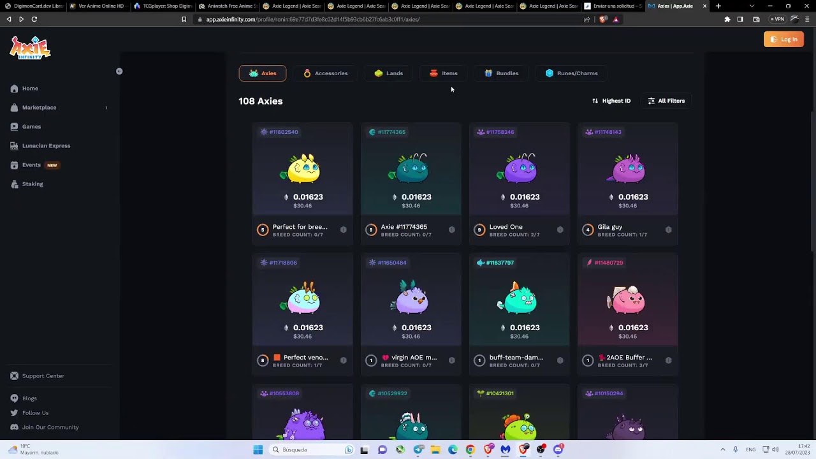The width and height of the screenshot is (816, 459).
Task: Open the Windows Start menu
Action: (258, 450)
